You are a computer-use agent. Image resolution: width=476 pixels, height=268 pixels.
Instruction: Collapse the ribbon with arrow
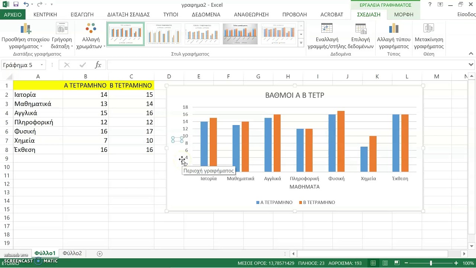(x=471, y=54)
